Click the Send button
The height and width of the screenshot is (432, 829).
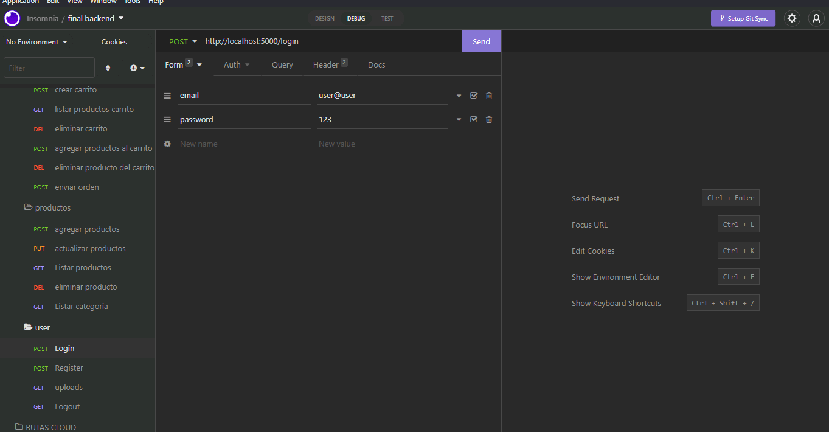481,41
